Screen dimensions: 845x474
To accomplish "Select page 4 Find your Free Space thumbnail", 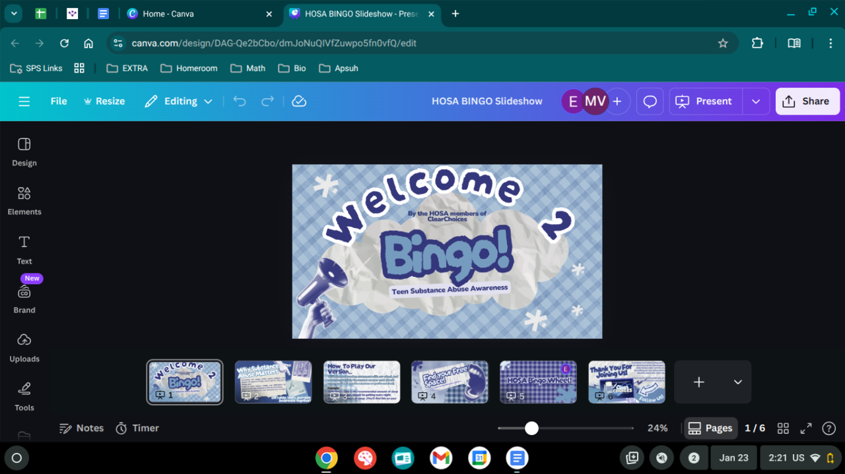I will pos(450,382).
